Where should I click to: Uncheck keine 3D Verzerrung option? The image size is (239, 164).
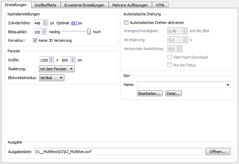pos(35,40)
